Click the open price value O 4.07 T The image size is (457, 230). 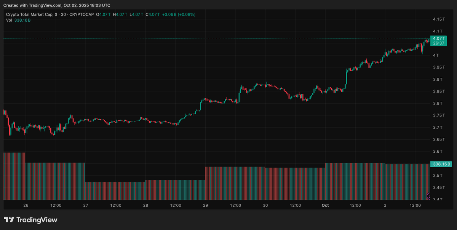point(103,14)
